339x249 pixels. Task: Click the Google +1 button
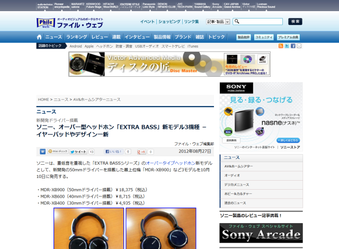(x=141, y=152)
